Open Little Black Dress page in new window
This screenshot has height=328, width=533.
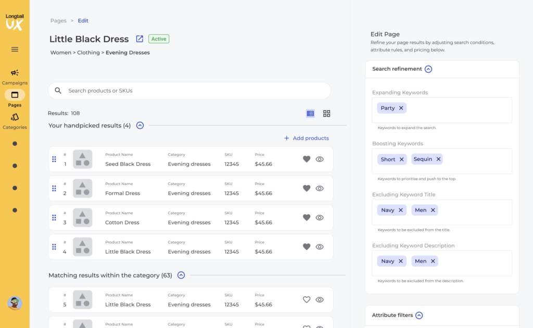click(x=139, y=39)
